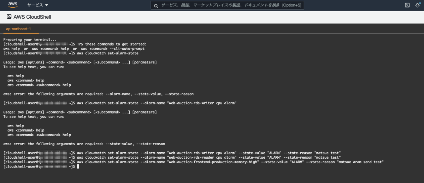Open CloudShell from the top navigation icon
Image resolution: width=424 pixels, height=183 pixels.
407,5
